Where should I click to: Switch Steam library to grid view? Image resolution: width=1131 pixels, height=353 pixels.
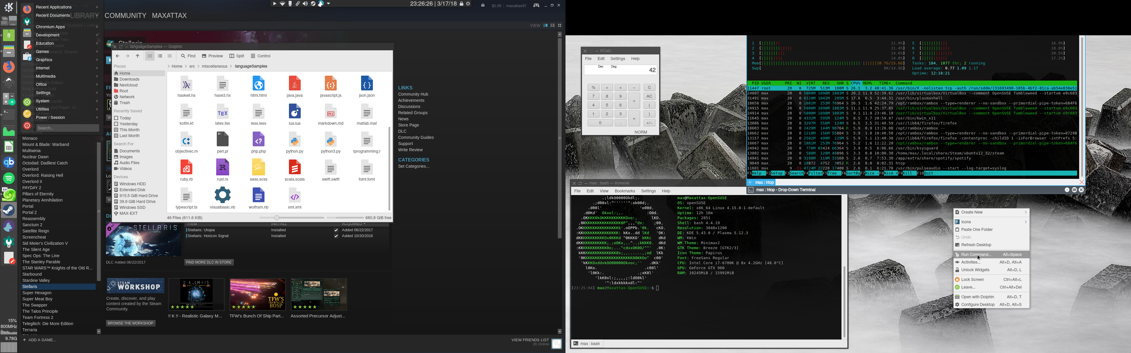point(560,25)
